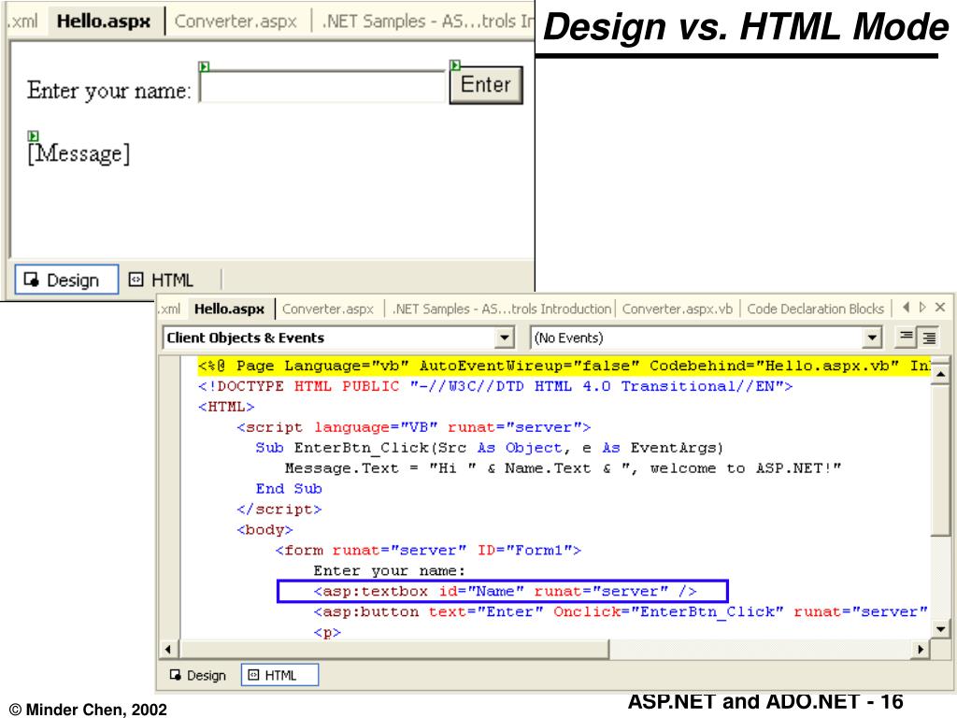Click the End Sub code line
Viewport: 957px width, 718px height.
coord(289,489)
